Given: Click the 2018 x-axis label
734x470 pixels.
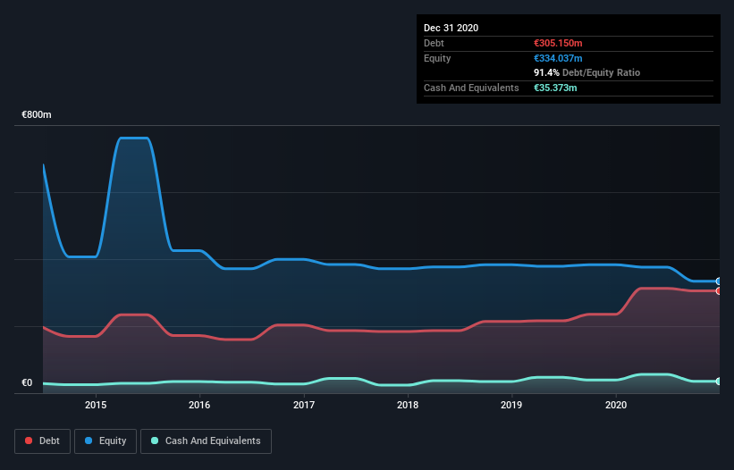Looking at the screenshot, I should tap(408, 405).
